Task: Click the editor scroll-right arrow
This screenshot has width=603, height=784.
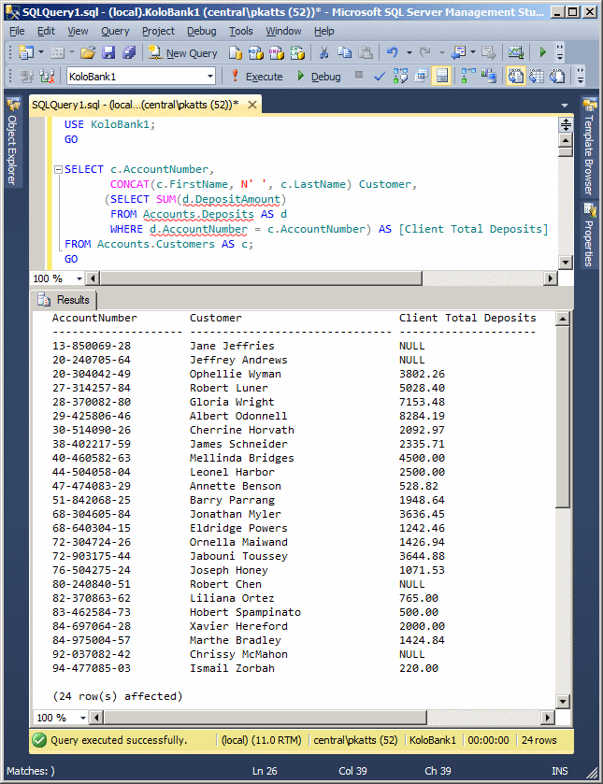Action: [x=551, y=278]
